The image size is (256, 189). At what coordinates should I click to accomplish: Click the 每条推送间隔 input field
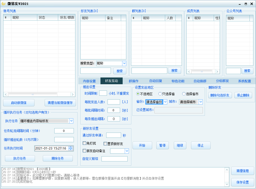point(114,119)
